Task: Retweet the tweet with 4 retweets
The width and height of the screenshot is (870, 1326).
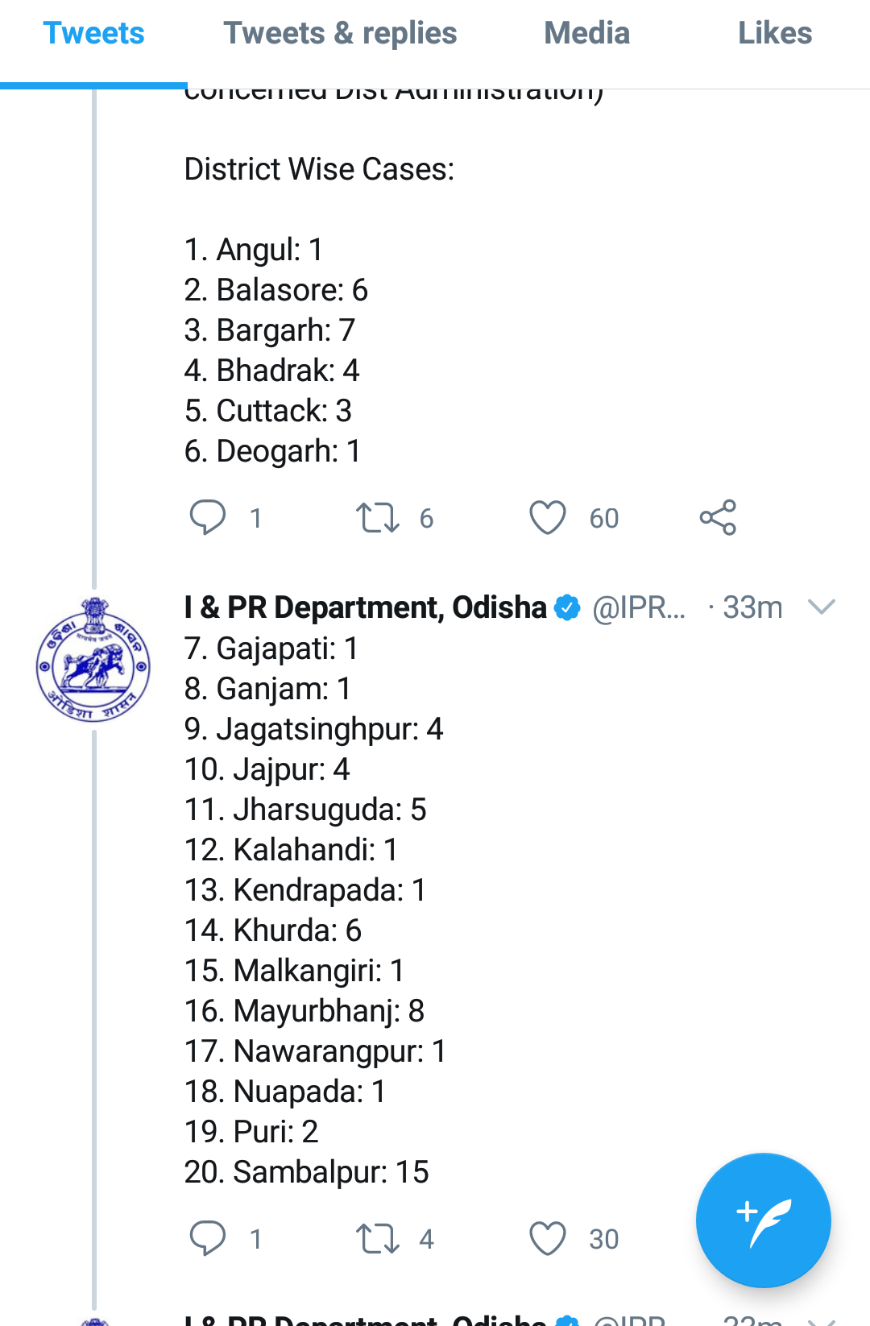Action: (x=377, y=1238)
